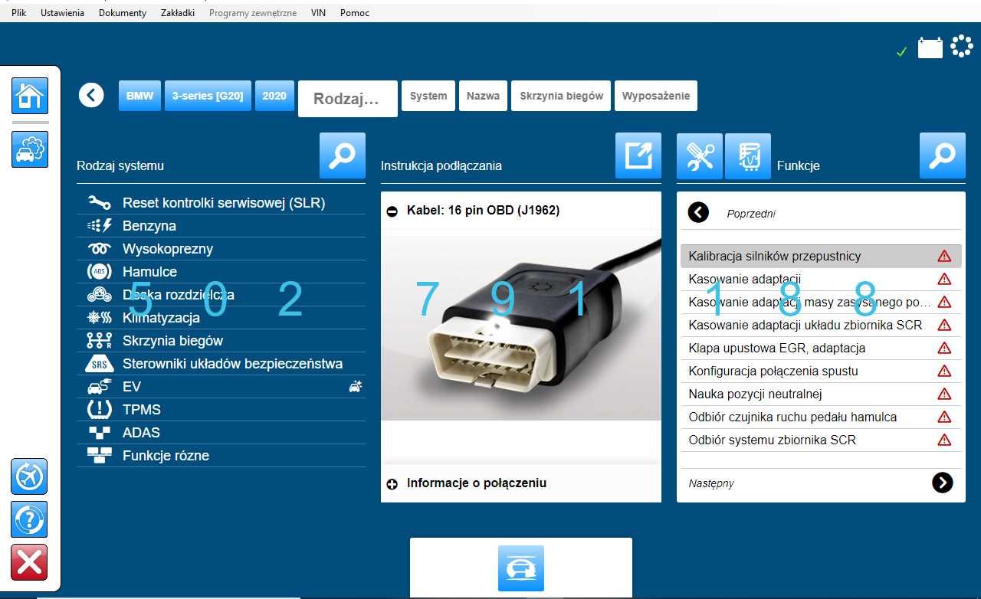The image size is (981, 599).
Task: Click the BMW breadcrumb button
Action: coord(139,96)
